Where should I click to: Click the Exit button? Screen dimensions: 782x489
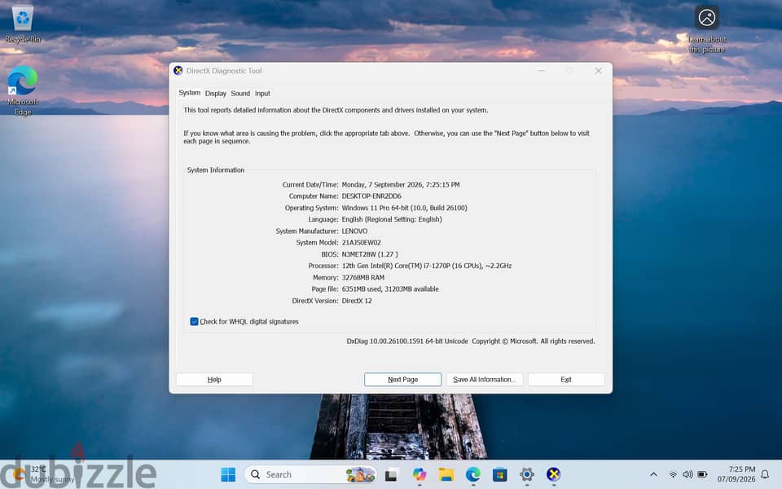click(566, 380)
